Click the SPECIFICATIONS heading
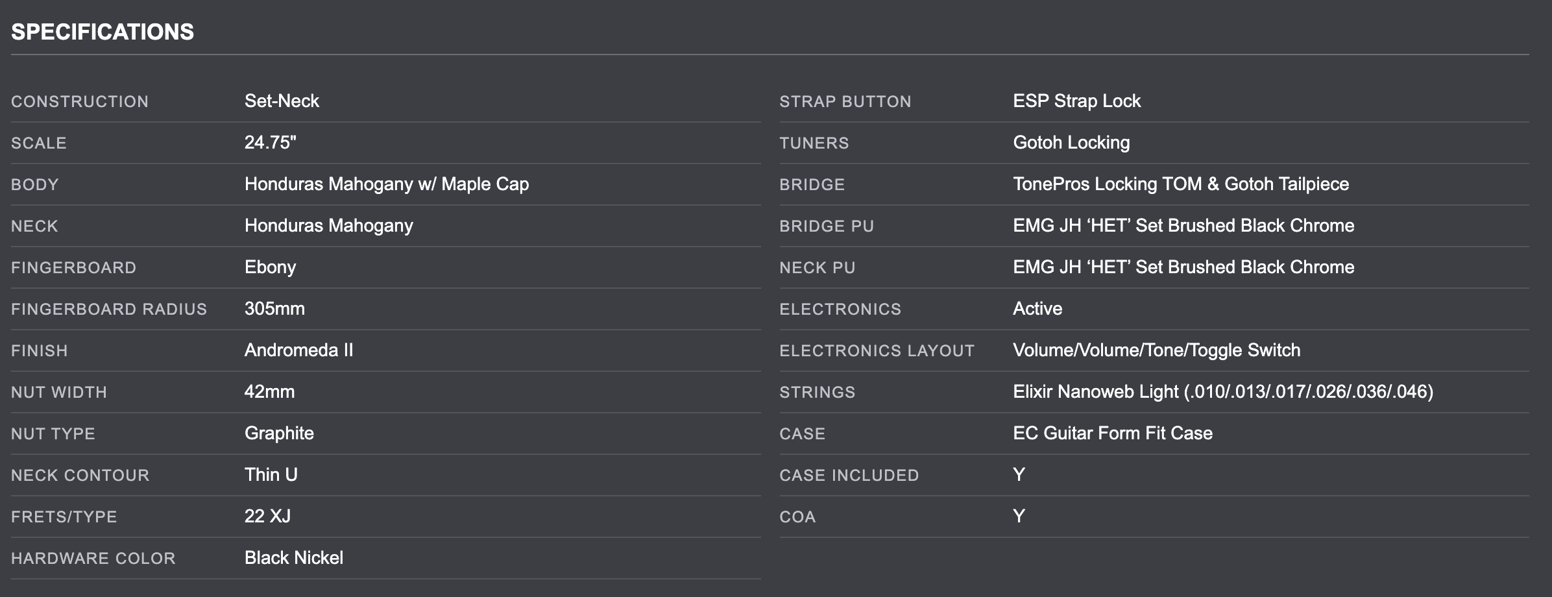1552x597 pixels. tap(103, 32)
